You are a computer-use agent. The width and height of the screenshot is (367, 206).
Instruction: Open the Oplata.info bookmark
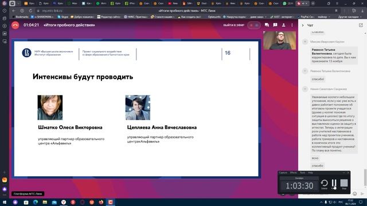coord(214,17)
